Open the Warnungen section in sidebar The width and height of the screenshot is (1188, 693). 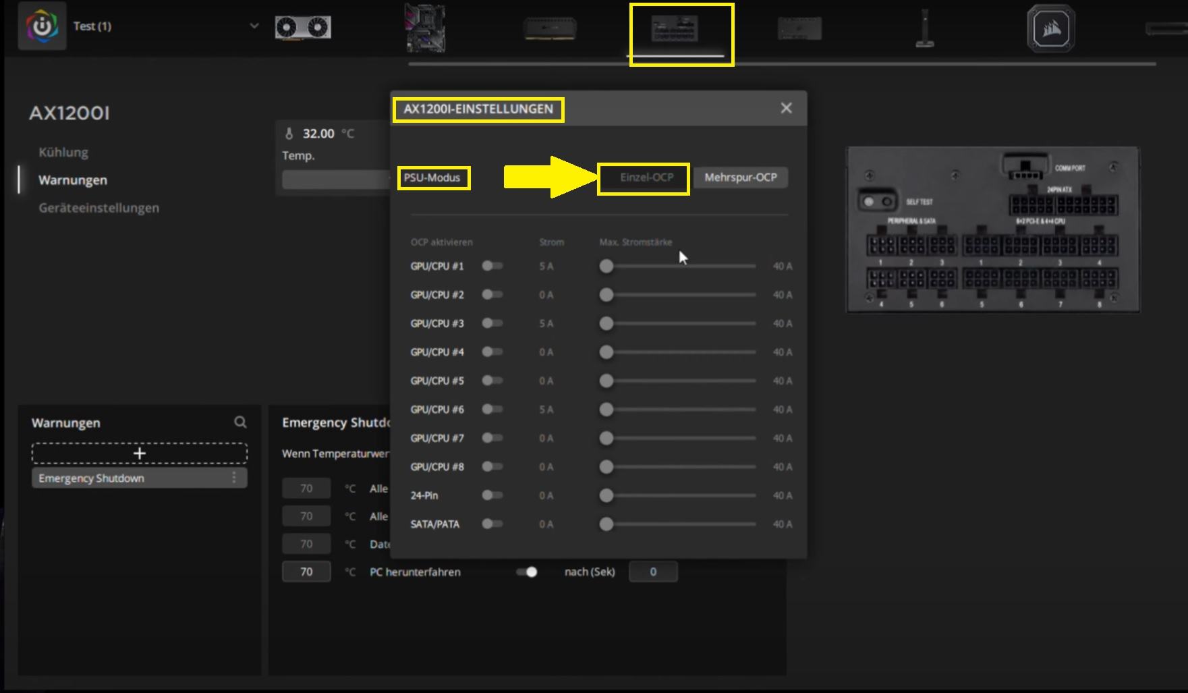[73, 180]
